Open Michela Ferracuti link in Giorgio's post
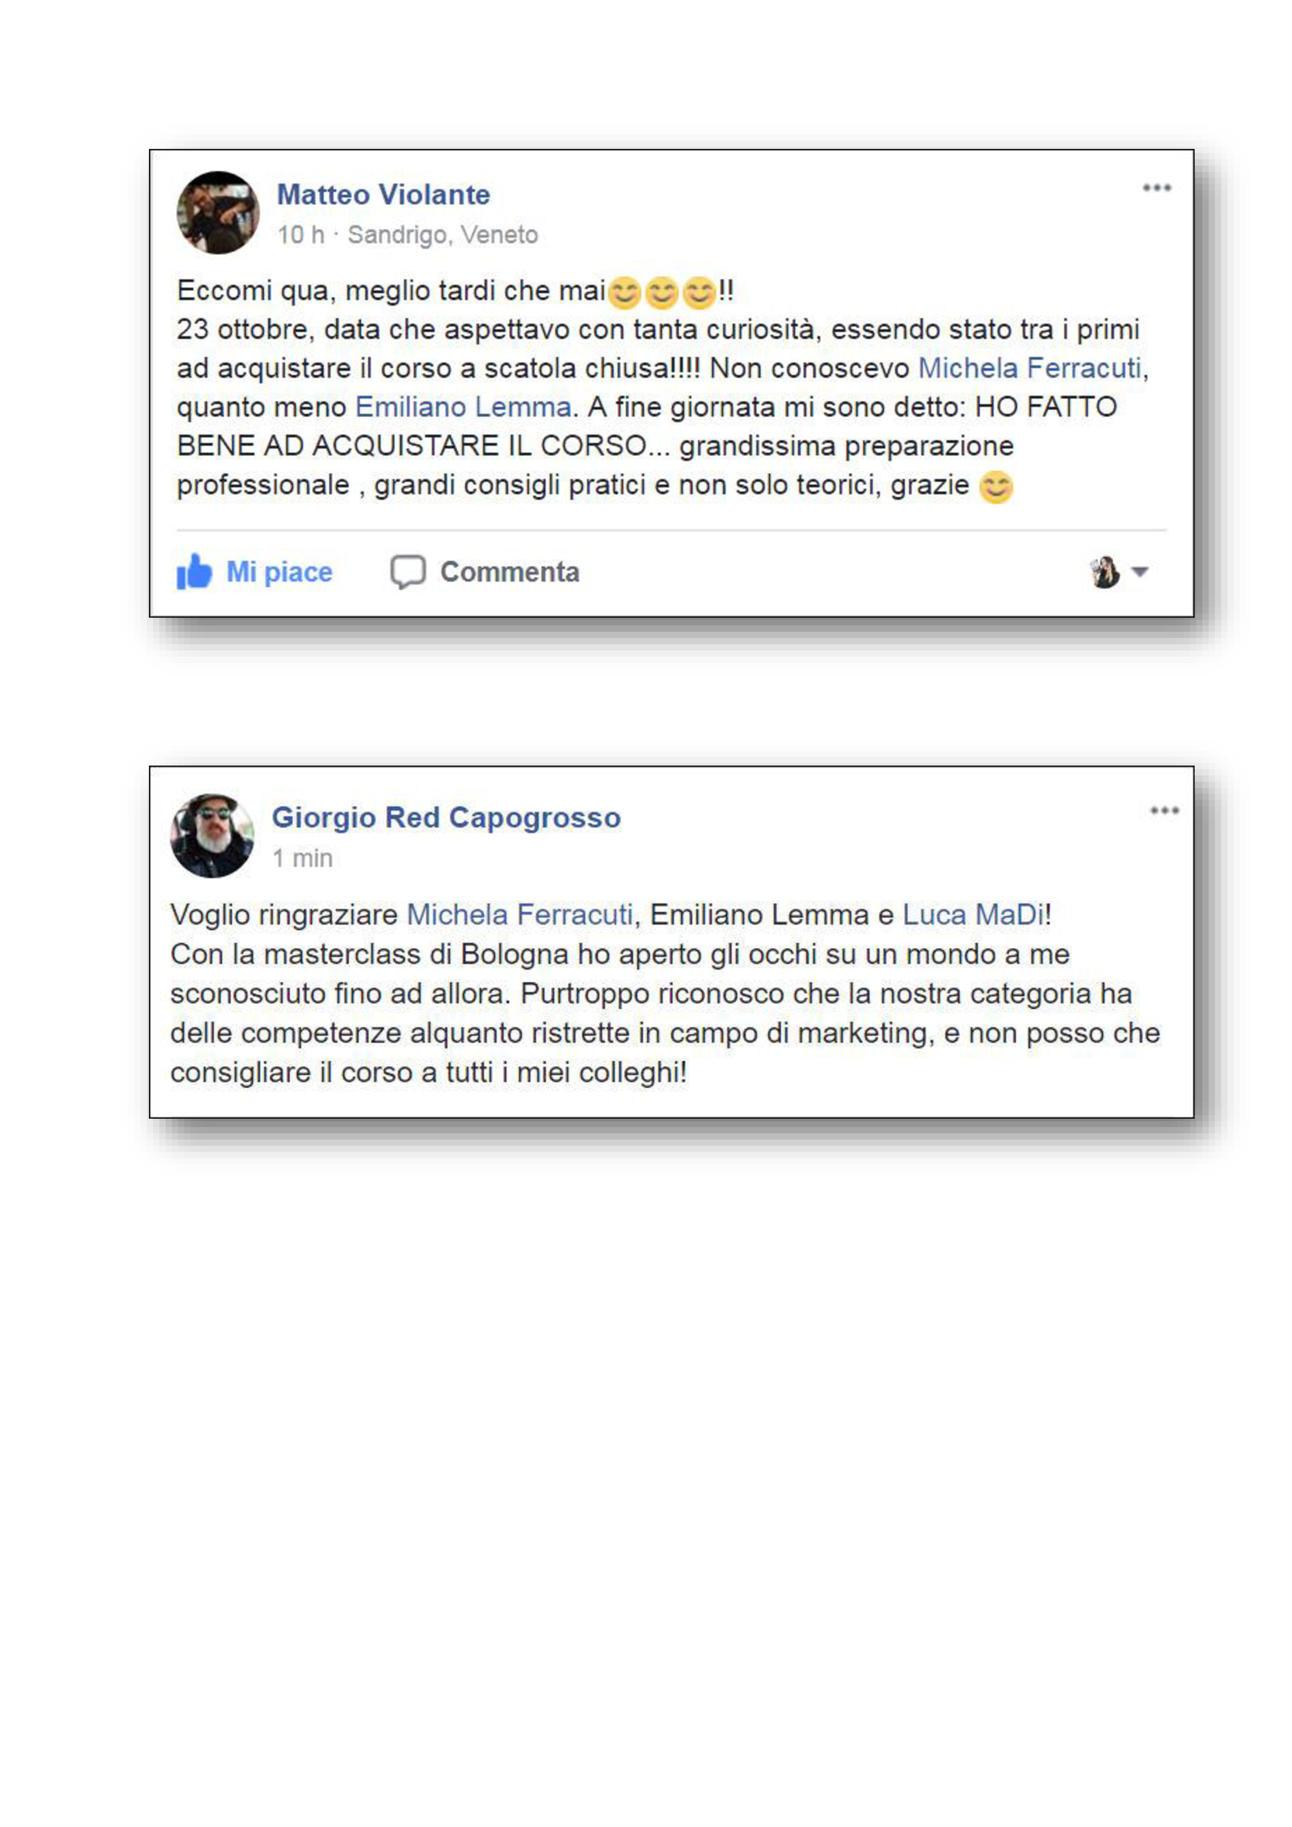The height and width of the screenshot is (1827, 1292). click(520, 915)
